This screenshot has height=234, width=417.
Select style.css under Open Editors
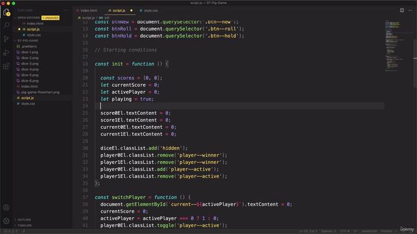(x=34, y=35)
